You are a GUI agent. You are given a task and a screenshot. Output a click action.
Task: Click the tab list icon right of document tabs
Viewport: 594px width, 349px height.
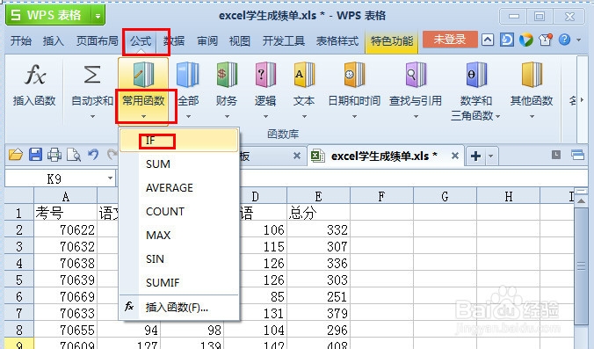click(556, 155)
